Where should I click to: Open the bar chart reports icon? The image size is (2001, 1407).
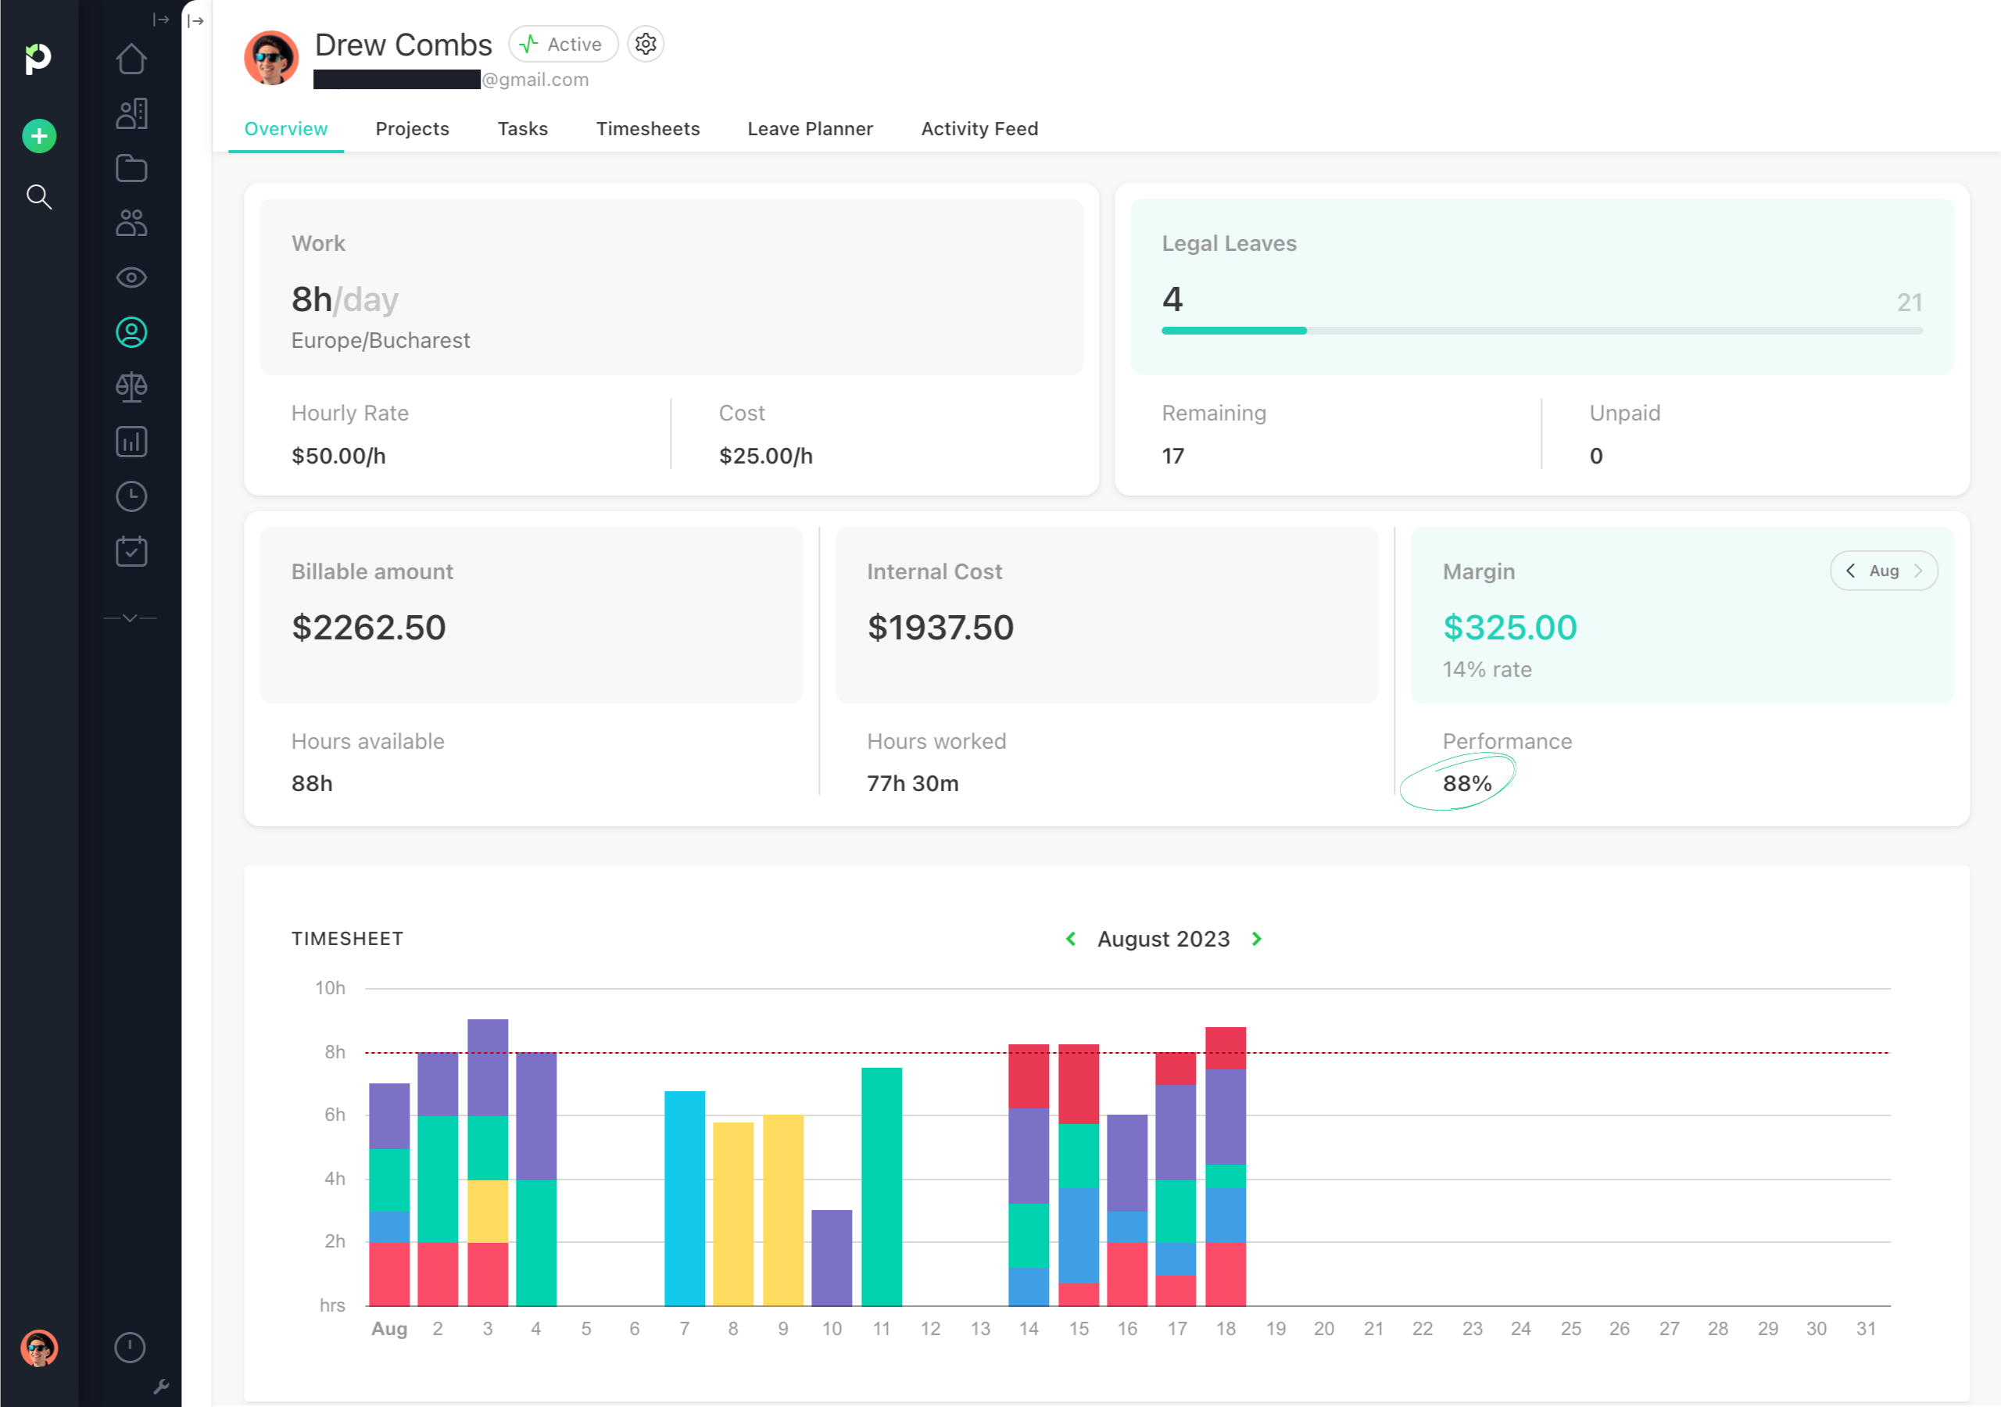tap(131, 442)
